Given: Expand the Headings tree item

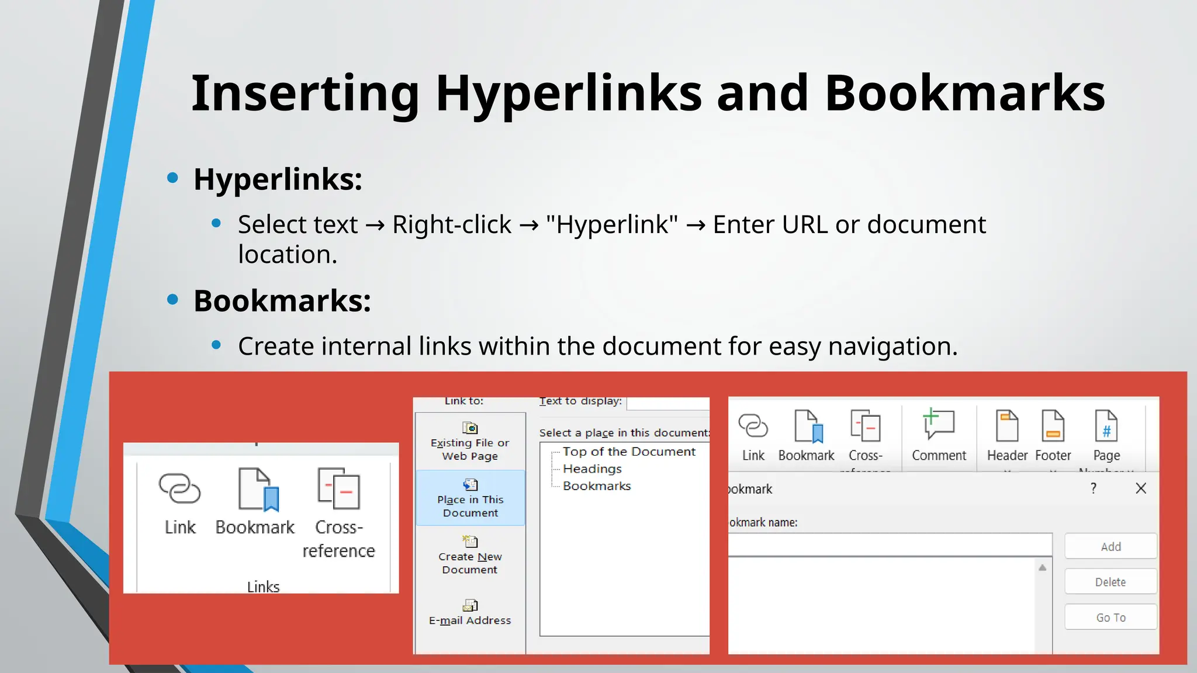Looking at the screenshot, I should [591, 469].
